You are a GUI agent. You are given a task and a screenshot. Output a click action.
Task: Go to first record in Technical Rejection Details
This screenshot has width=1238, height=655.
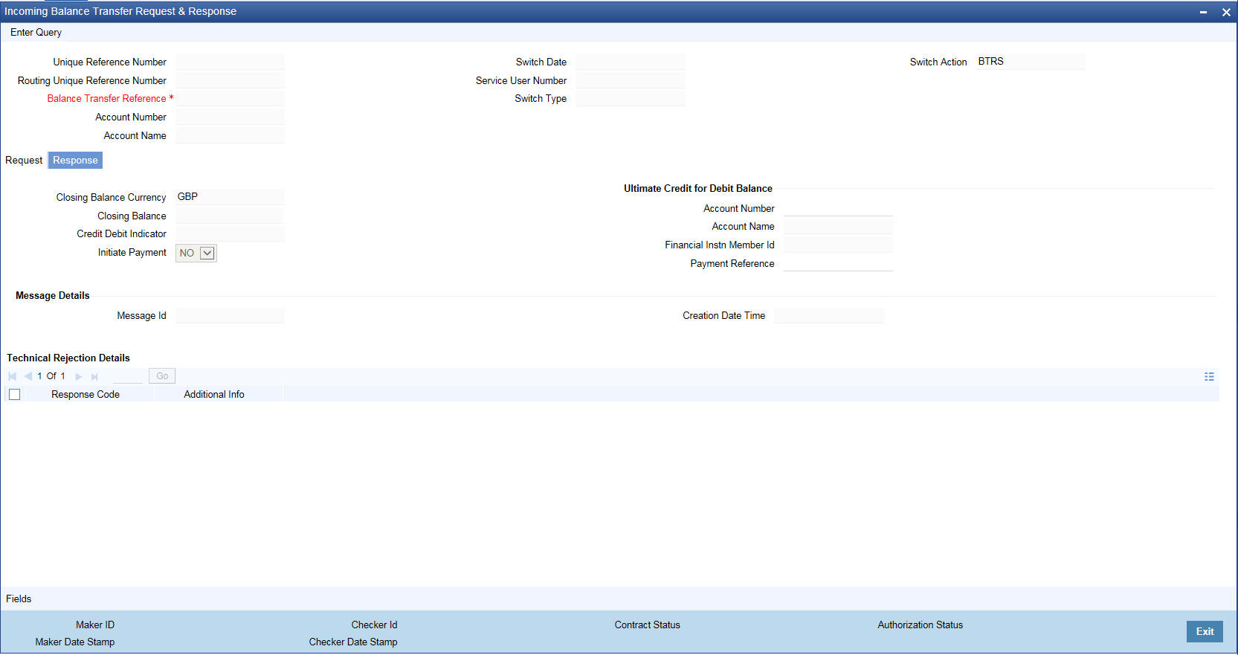pyautogui.click(x=12, y=376)
